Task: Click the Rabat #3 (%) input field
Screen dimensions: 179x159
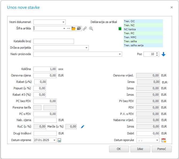Action: tap(40, 95)
